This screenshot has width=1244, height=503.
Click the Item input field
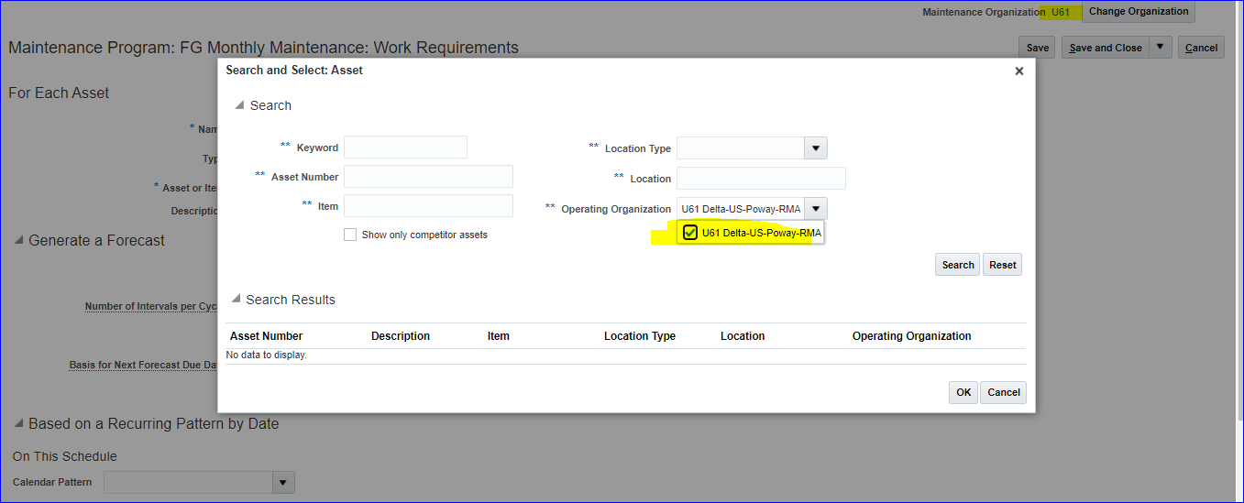click(x=428, y=206)
